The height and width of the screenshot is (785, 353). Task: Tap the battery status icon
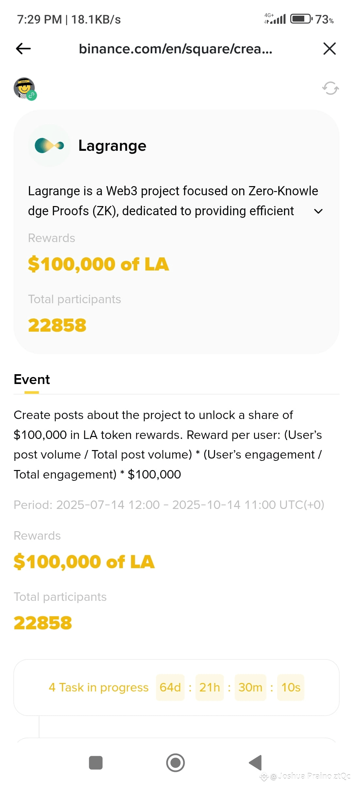click(x=301, y=19)
